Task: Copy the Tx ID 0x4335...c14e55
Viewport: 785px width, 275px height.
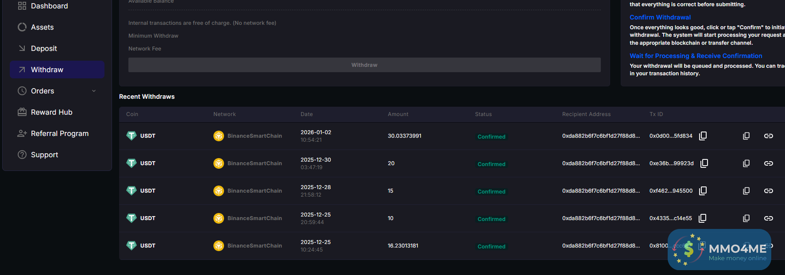Action: [x=702, y=218]
